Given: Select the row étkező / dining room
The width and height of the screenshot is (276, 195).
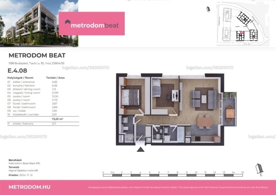Looking at the screenshot, I should click(x=43, y=89).
